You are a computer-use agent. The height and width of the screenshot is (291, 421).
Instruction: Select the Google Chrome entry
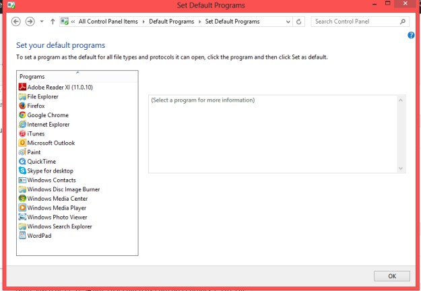click(48, 115)
